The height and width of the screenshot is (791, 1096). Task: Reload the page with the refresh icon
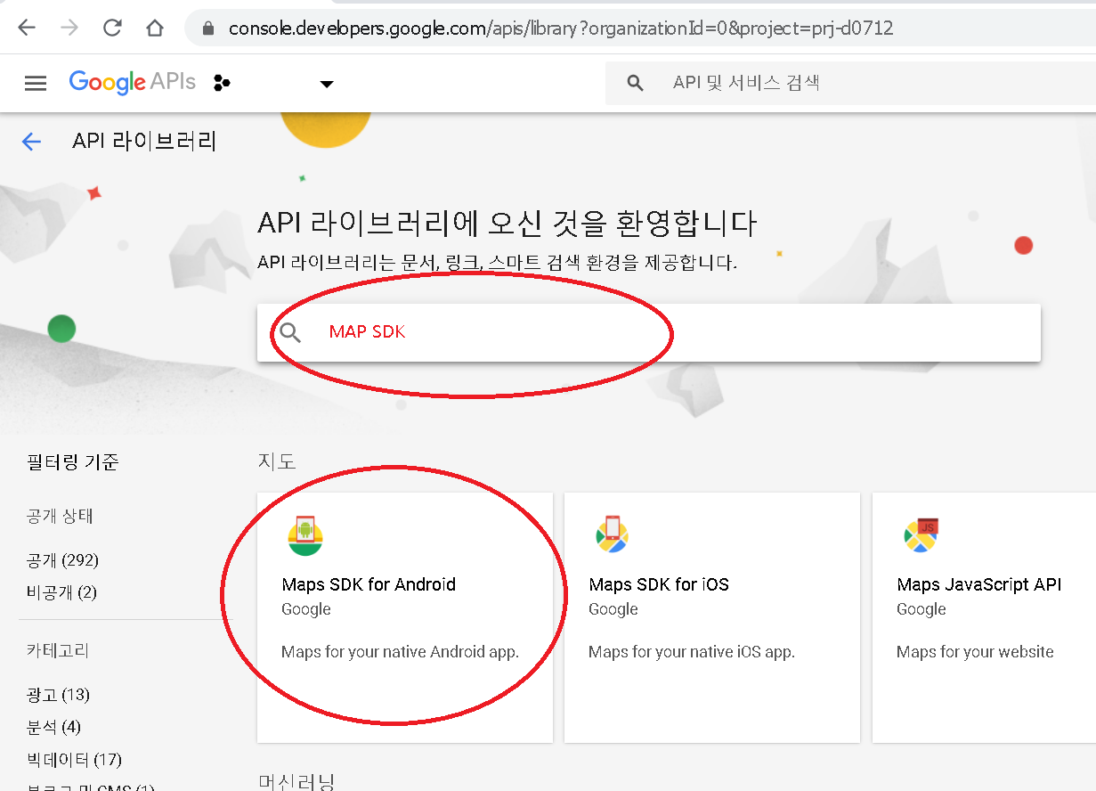(112, 28)
